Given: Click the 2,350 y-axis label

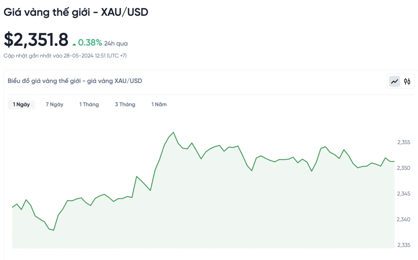Looking at the screenshot, I should [x=404, y=168].
